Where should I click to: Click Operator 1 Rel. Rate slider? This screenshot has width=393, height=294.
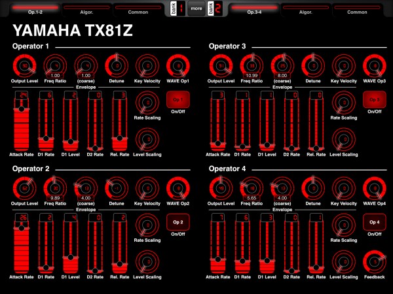(120, 121)
